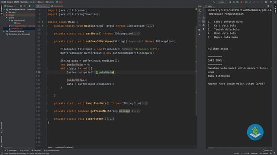Hide the Run panel with minimize icon
This screenshot has height=155, width=277.
pos(272,6)
